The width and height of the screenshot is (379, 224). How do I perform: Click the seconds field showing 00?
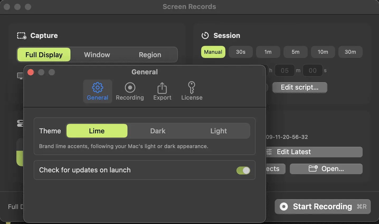313,71
